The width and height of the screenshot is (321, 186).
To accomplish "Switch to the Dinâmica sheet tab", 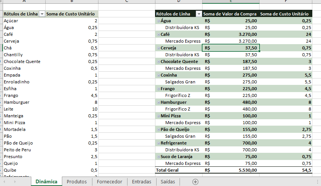I will point(46,182).
